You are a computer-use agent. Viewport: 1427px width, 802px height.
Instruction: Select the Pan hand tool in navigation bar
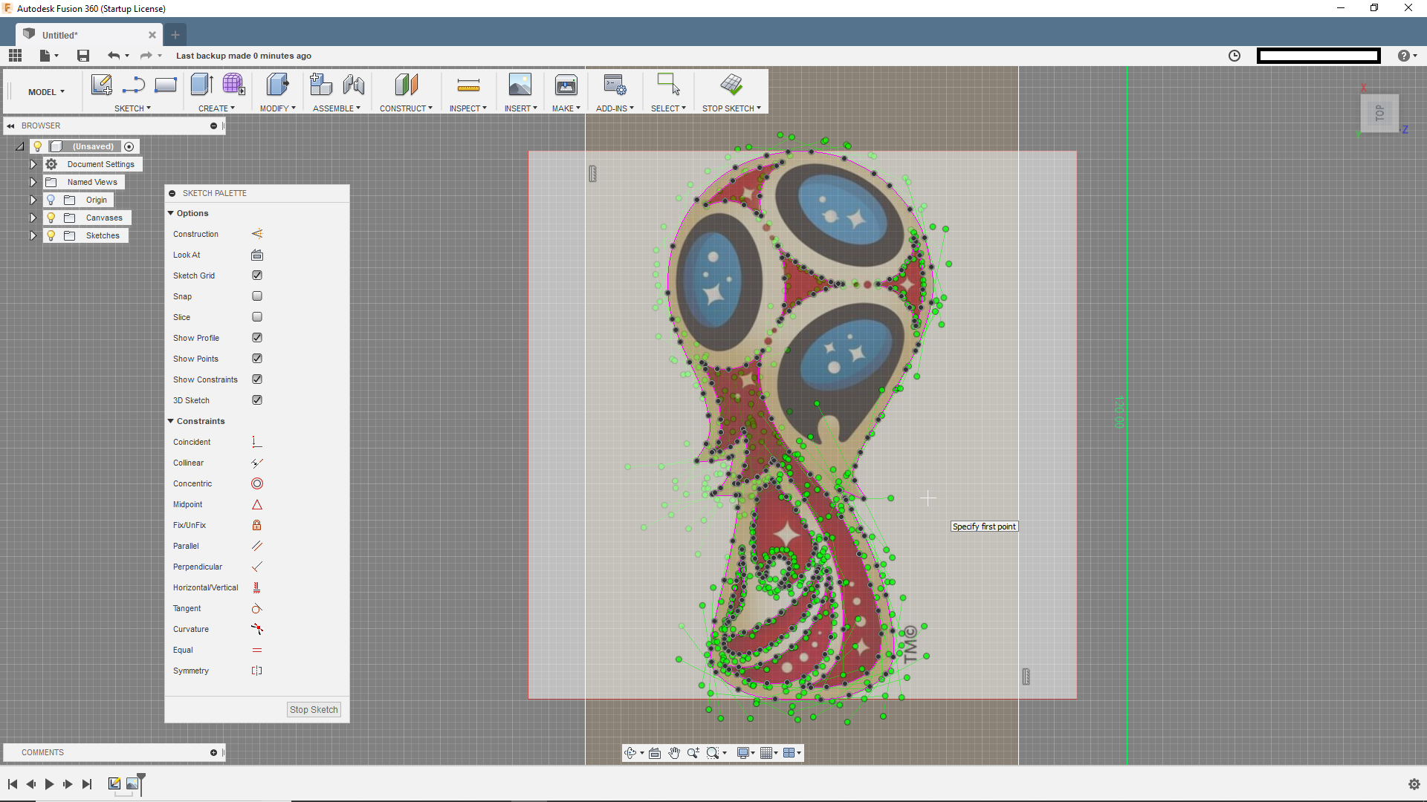(x=674, y=753)
